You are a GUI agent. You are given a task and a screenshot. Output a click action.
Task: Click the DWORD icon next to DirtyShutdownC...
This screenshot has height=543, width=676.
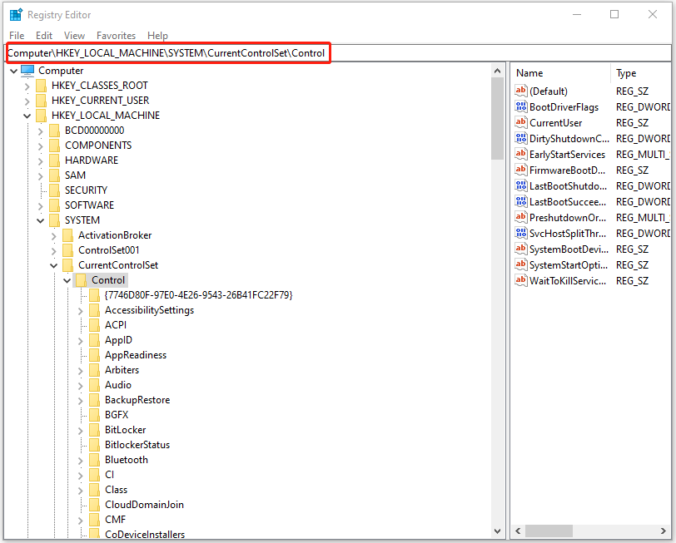(521, 138)
